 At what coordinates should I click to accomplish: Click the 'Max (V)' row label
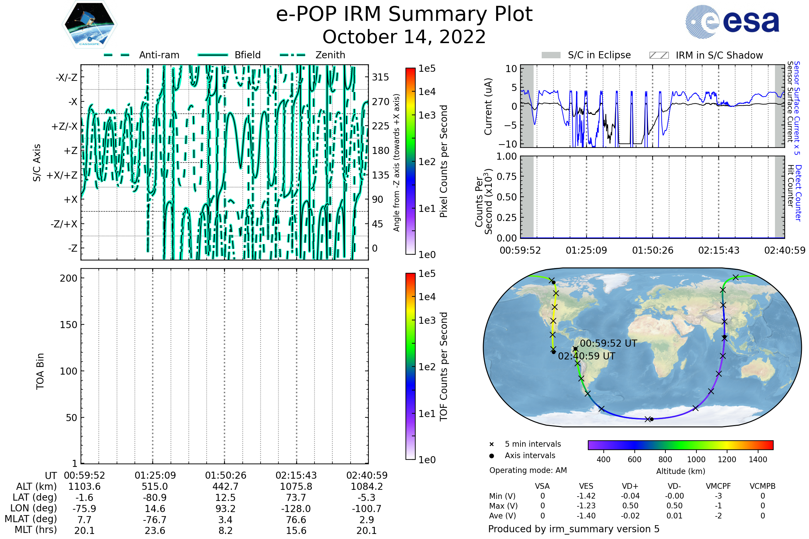(x=503, y=506)
